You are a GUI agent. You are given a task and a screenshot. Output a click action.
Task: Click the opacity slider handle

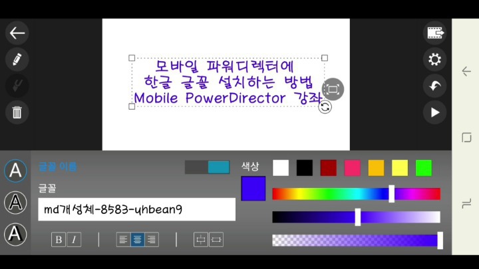click(440, 240)
